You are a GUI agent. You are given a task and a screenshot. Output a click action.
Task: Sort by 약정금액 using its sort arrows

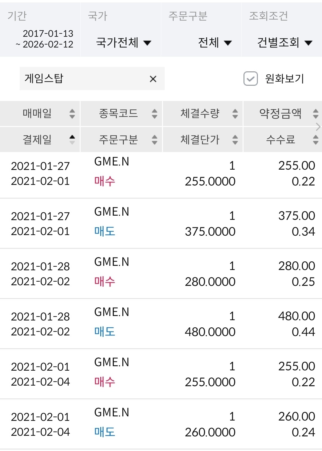315,113
